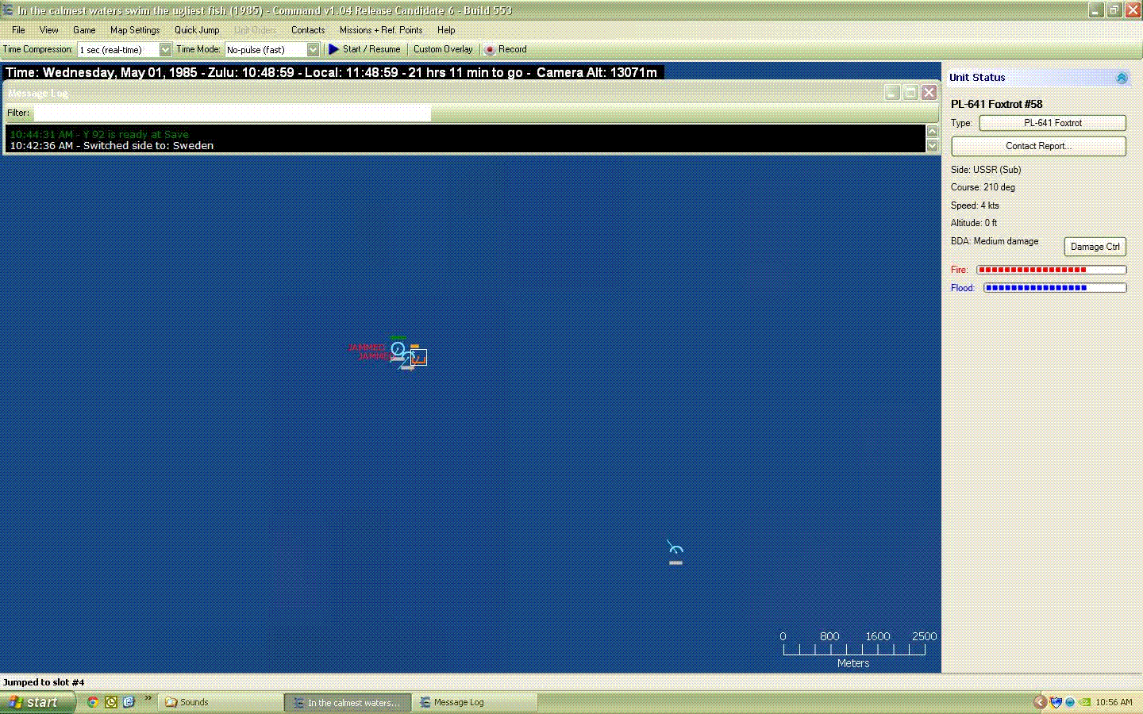This screenshot has width=1143, height=714.
Task: Launch Chrome from the quick launch bar
Action: coord(93,702)
